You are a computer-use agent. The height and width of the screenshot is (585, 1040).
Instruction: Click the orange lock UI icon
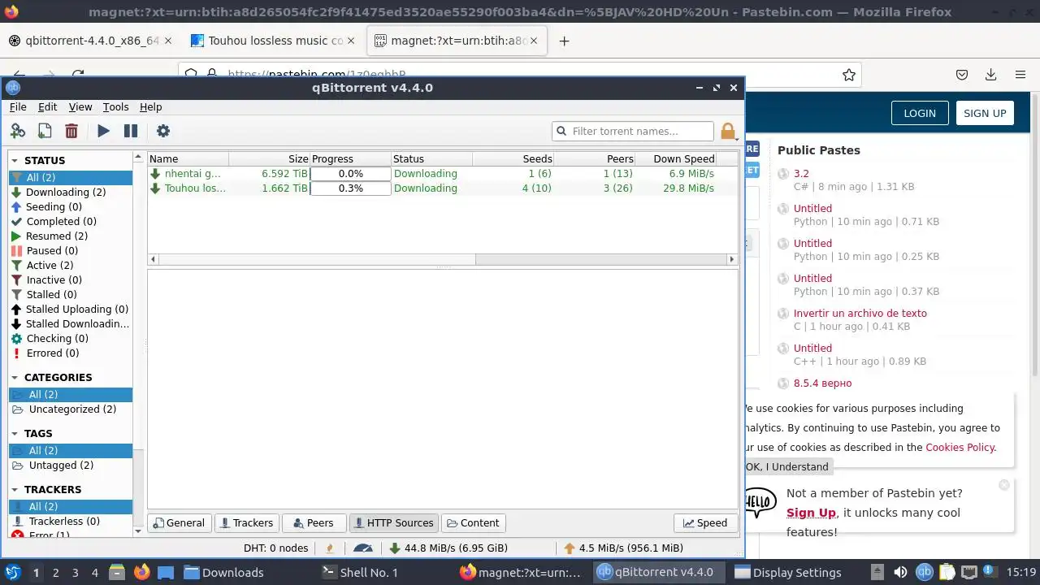pos(728,131)
